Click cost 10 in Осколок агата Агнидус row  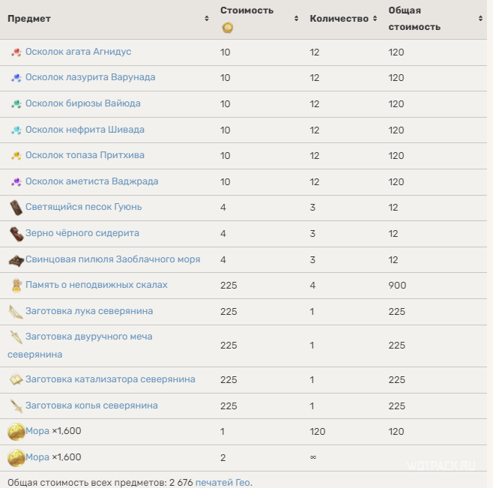pos(225,52)
